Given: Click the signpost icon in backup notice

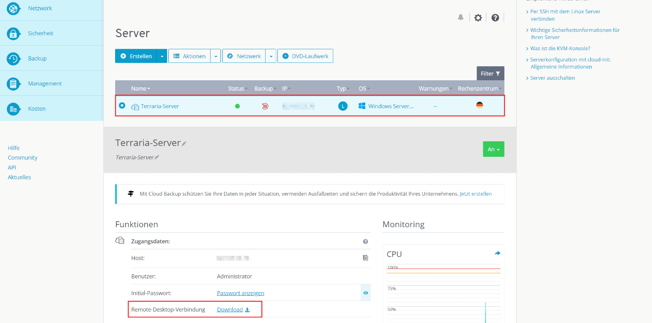Looking at the screenshot, I should [x=131, y=193].
